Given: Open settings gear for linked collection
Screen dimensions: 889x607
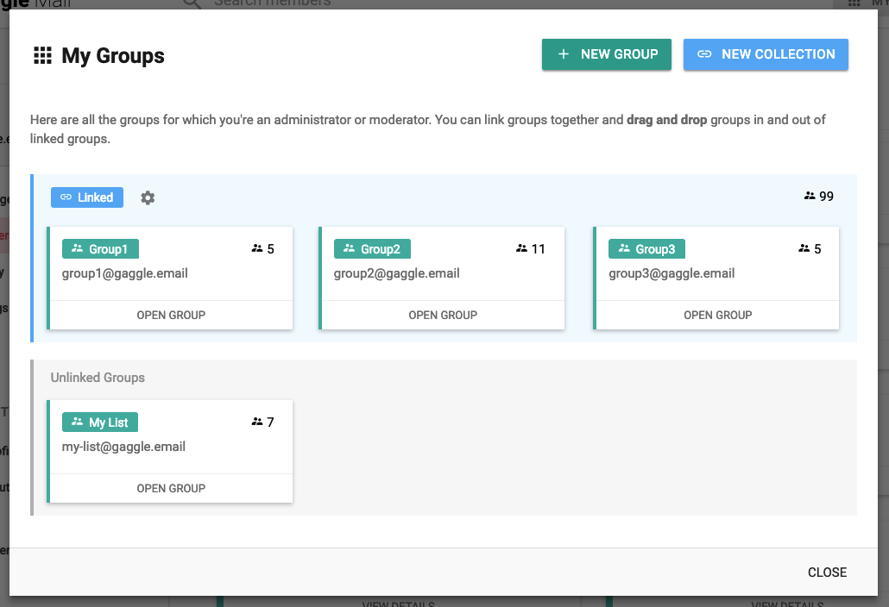Looking at the screenshot, I should pyautogui.click(x=148, y=197).
